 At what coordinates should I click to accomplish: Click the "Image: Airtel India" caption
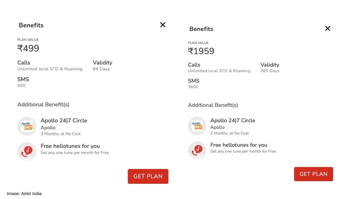pos(24,193)
